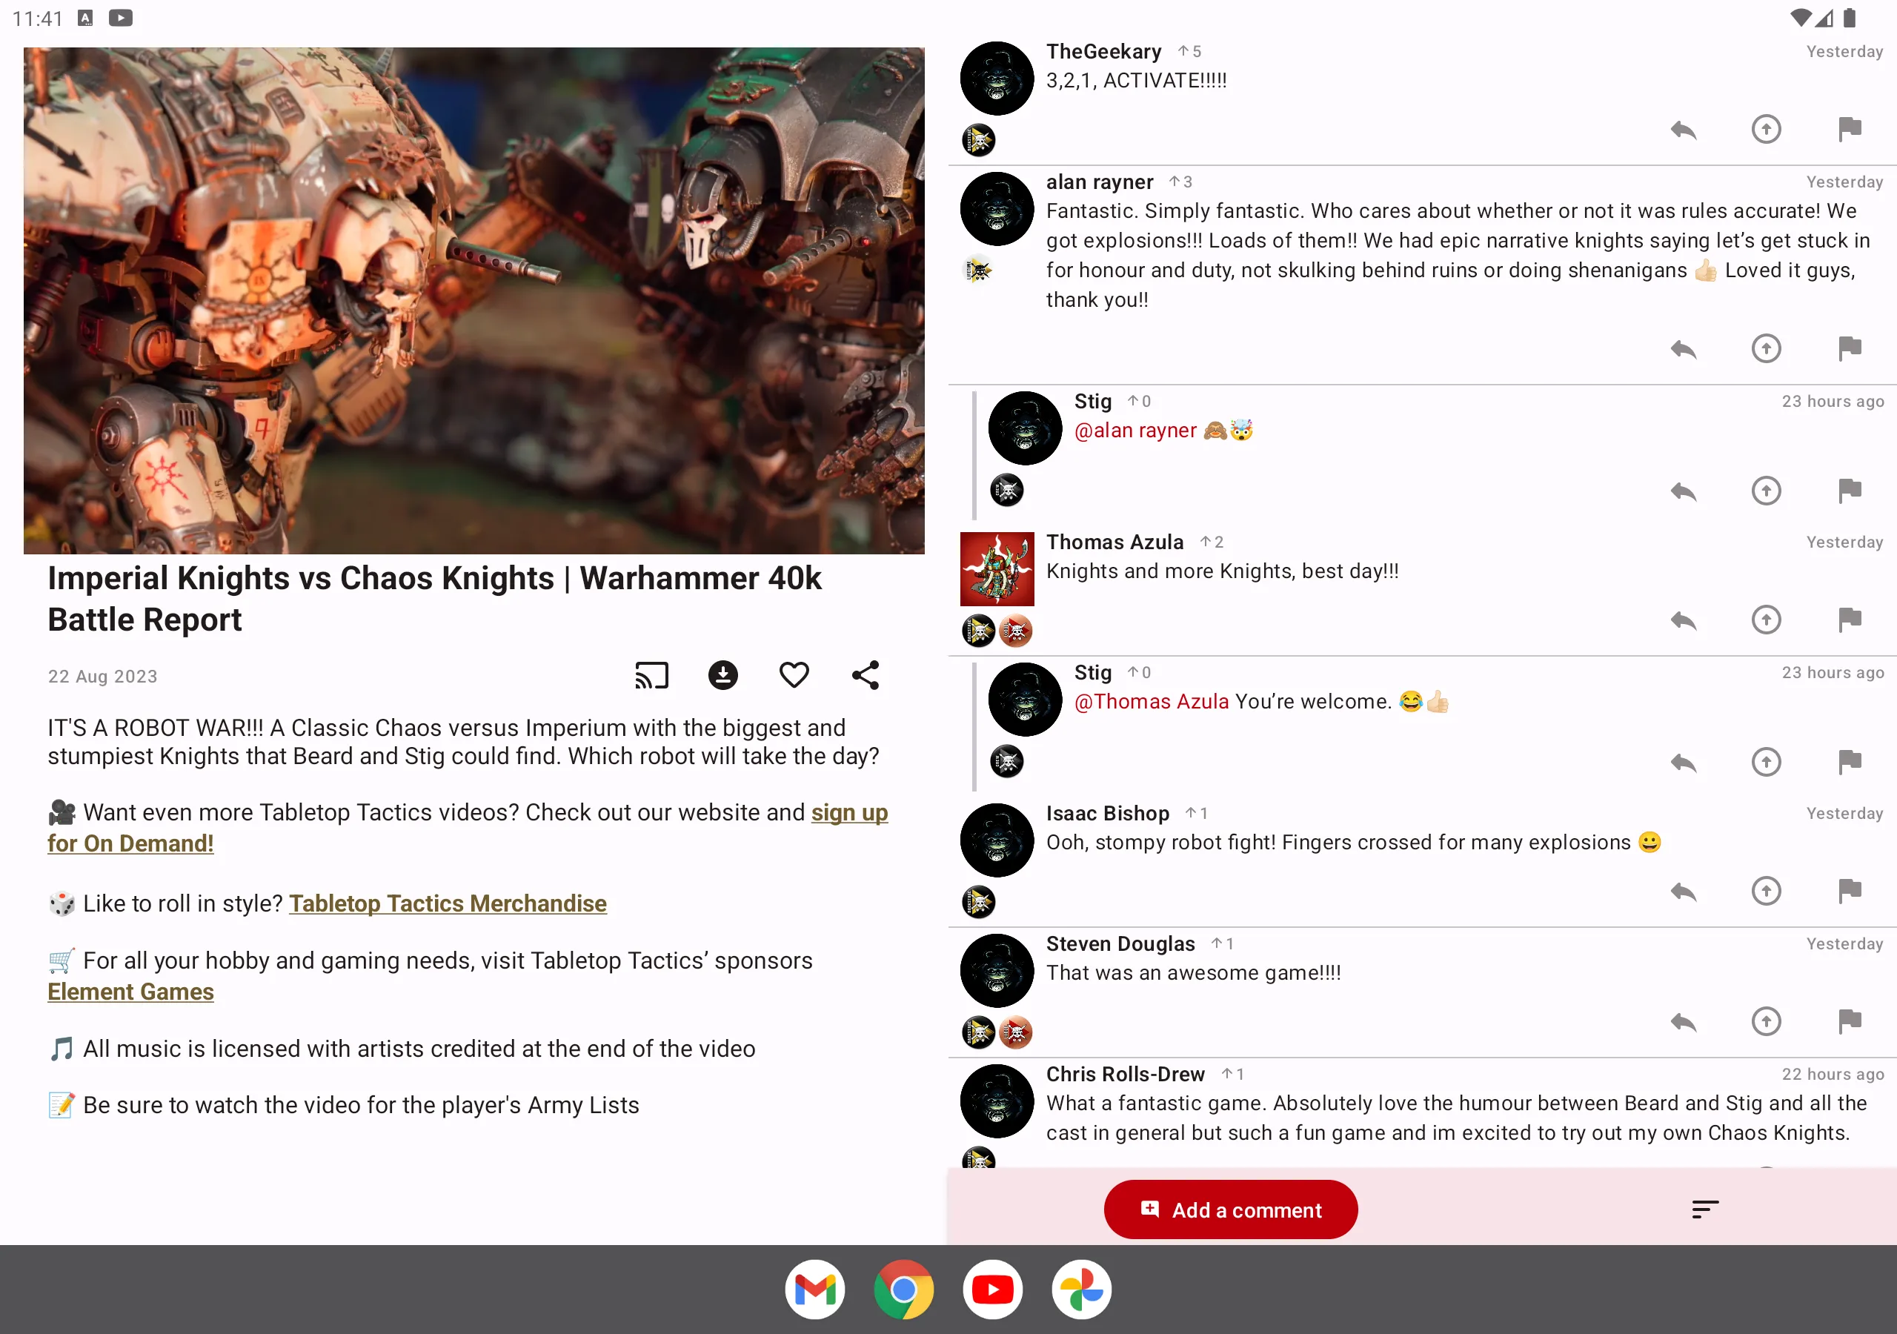Click the cast/chromecast icon
This screenshot has width=1897, height=1334.
tap(651, 674)
